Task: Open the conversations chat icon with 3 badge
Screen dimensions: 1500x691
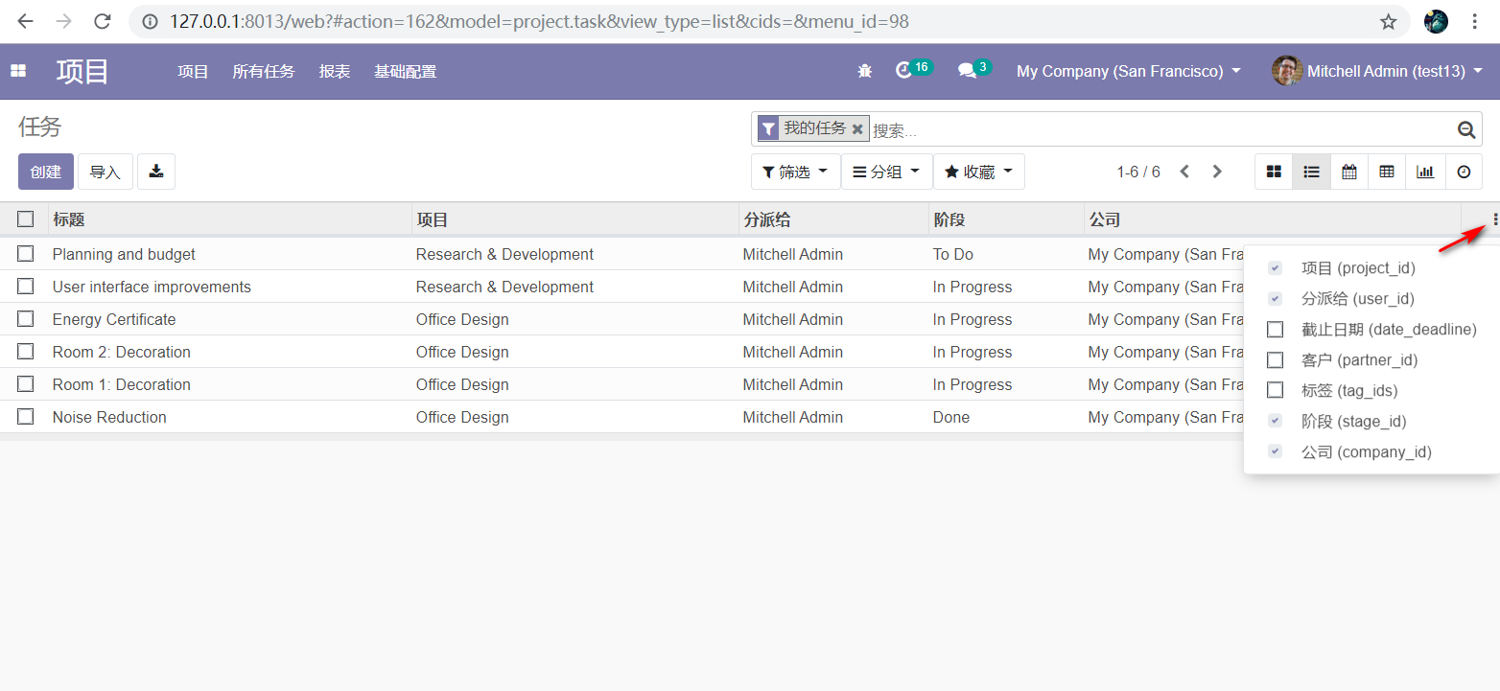Action: (x=967, y=71)
